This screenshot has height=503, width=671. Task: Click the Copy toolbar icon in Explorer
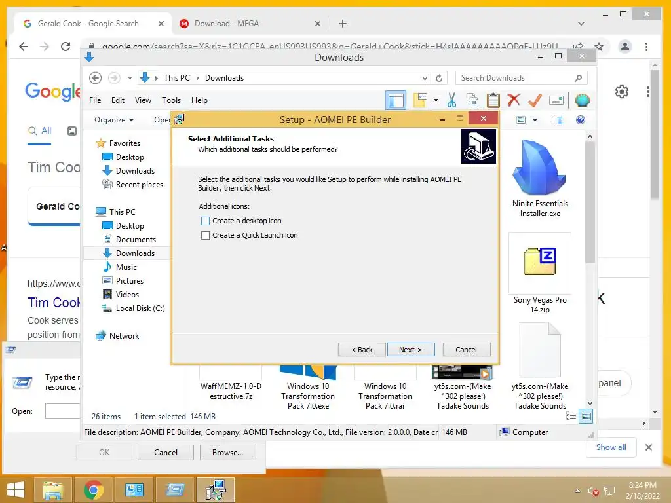pyautogui.click(x=472, y=100)
